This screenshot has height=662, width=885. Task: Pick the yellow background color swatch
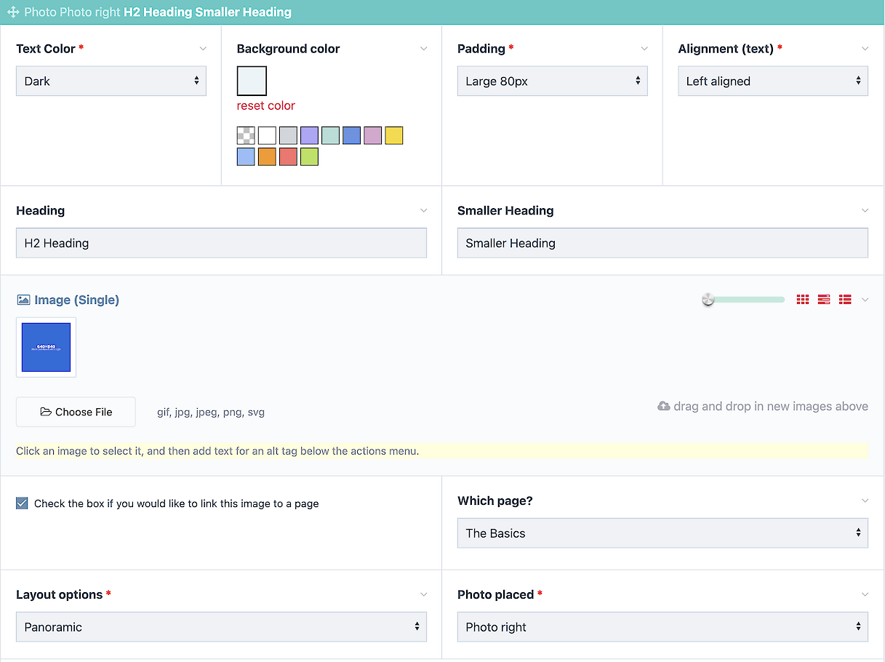click(x=394, y=136)
